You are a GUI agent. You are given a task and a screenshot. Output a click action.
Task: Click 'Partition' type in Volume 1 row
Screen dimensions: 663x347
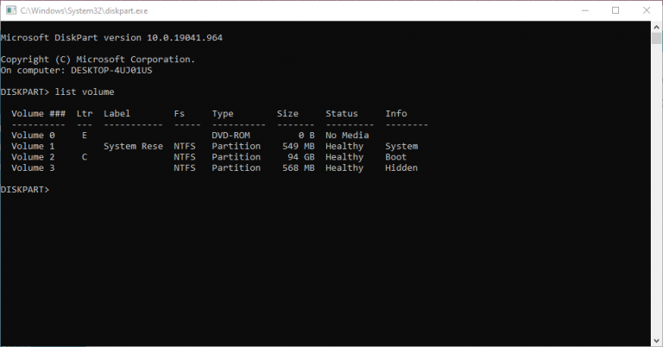click(237, 146)
